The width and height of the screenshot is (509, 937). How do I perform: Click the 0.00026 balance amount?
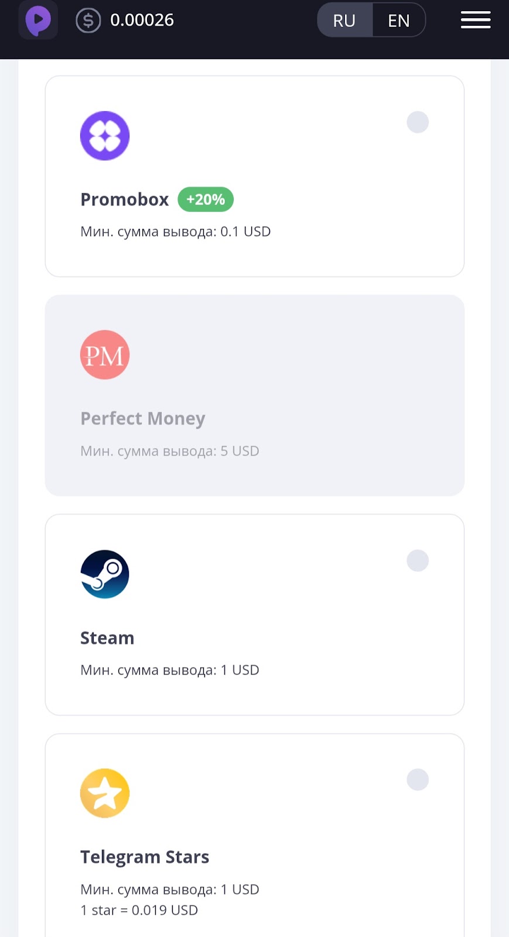(x=142, y=20)
